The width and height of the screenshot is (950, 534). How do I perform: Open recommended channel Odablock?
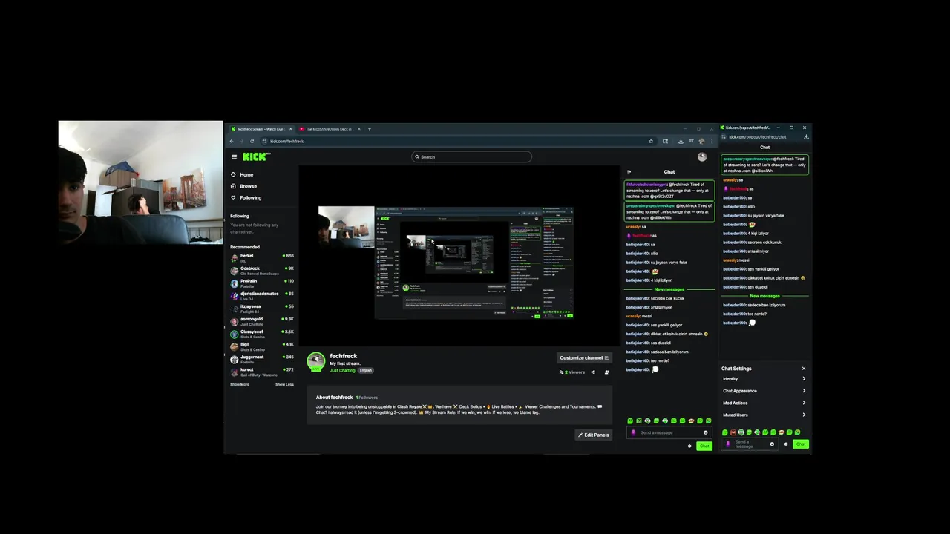click(x=262, y=270)
